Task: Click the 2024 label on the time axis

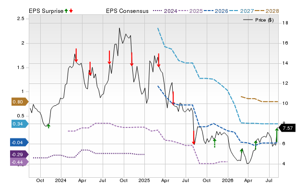Action: click(x=61, y=180)
